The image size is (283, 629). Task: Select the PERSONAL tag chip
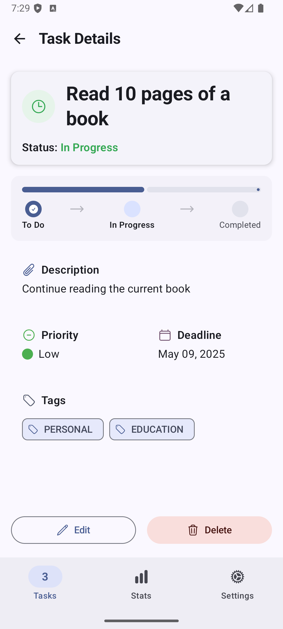(x=63, y=429)
